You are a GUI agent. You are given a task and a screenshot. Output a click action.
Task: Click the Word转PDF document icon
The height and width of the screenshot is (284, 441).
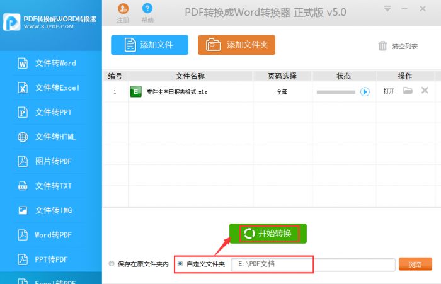(23, 235)
